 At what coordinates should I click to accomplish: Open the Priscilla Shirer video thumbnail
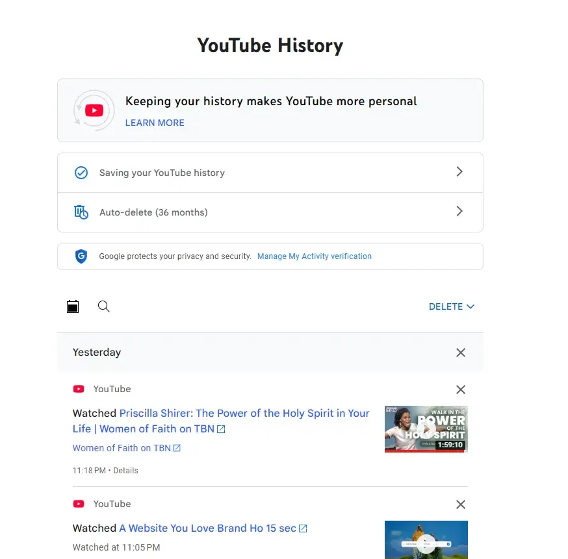[x=426, y=429]
